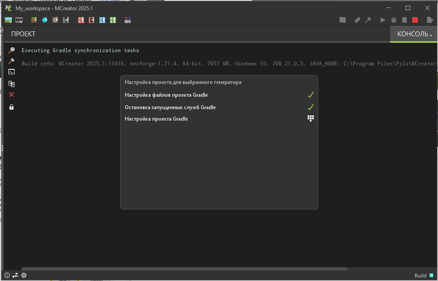The height and width of the screenshot is (281, 438).
Task: Click the blue four-squares import icon
Action: pyautogui.click(x=102, y=20)
